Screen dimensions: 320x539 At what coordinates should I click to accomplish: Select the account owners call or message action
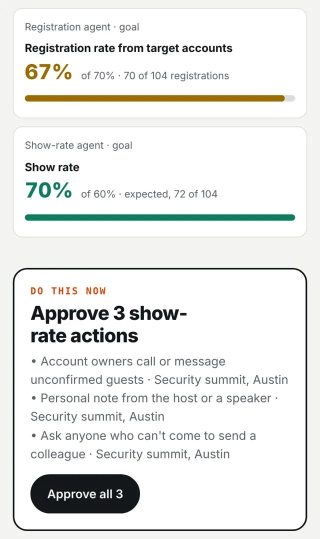159,370
